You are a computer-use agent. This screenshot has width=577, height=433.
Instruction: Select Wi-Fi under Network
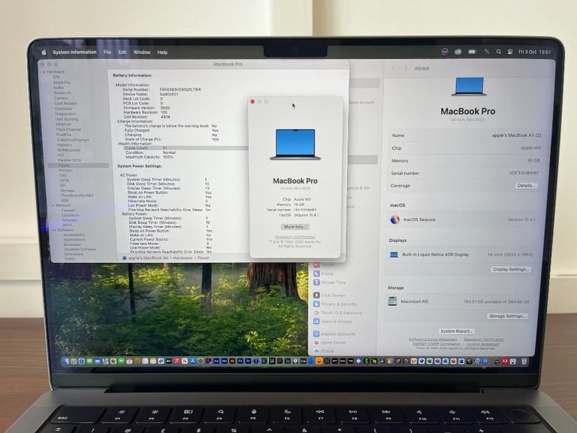pyautogui.click(x=68, y=225)
